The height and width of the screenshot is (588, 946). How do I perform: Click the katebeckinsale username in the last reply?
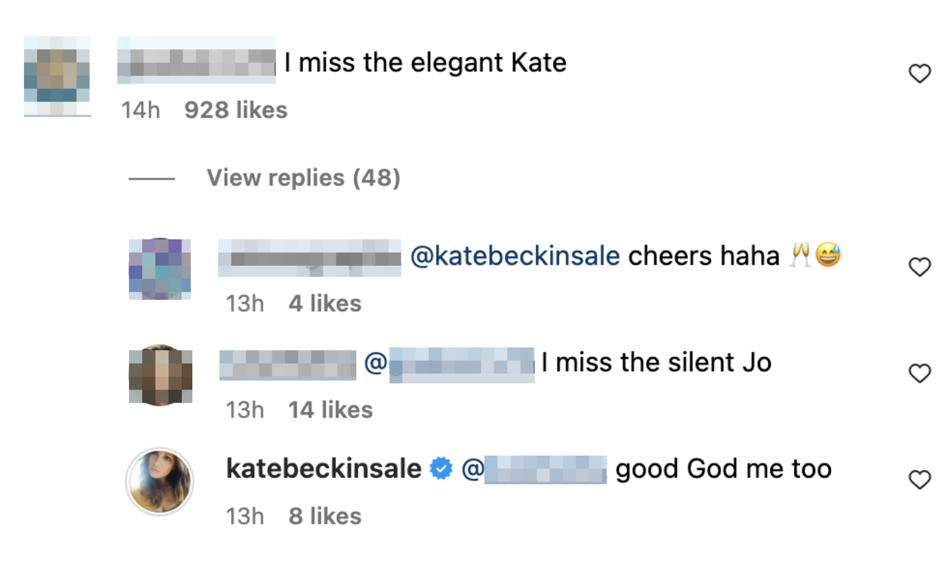324,469
